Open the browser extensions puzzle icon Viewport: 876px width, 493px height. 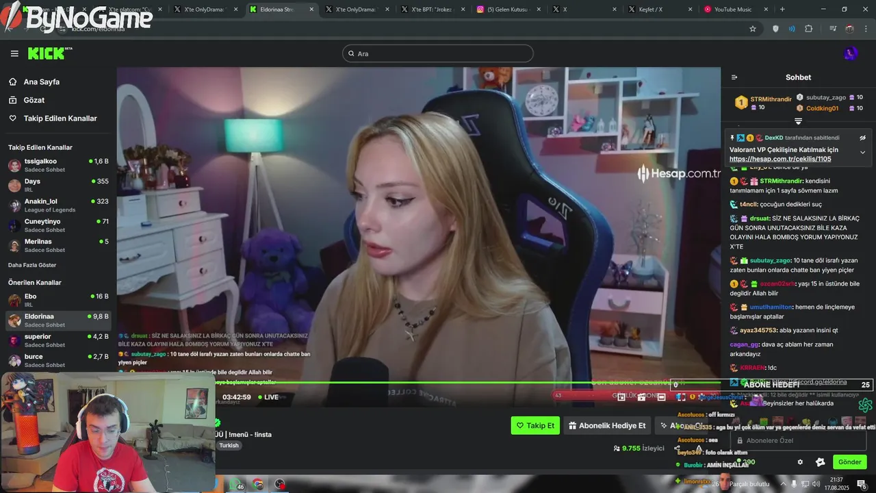[x=809, y=29]
